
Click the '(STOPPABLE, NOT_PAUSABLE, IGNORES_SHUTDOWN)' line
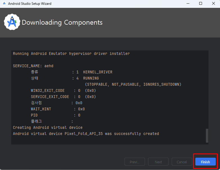(133, 85)
